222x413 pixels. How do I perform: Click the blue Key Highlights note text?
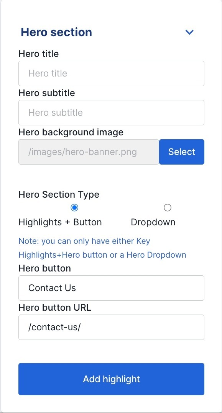click(102, 248)
